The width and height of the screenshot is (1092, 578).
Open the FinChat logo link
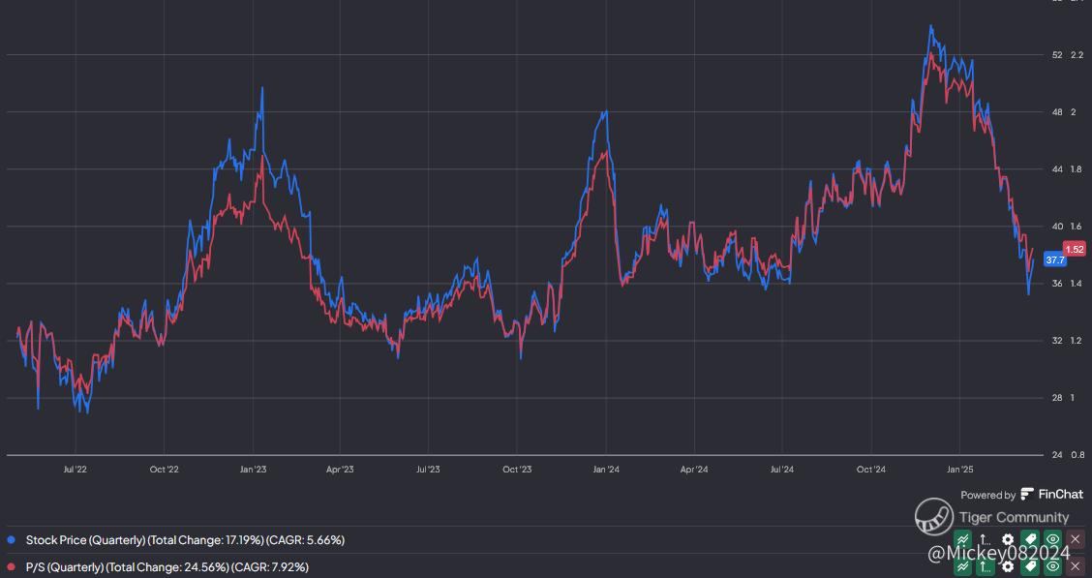(x=1051, y=494)
